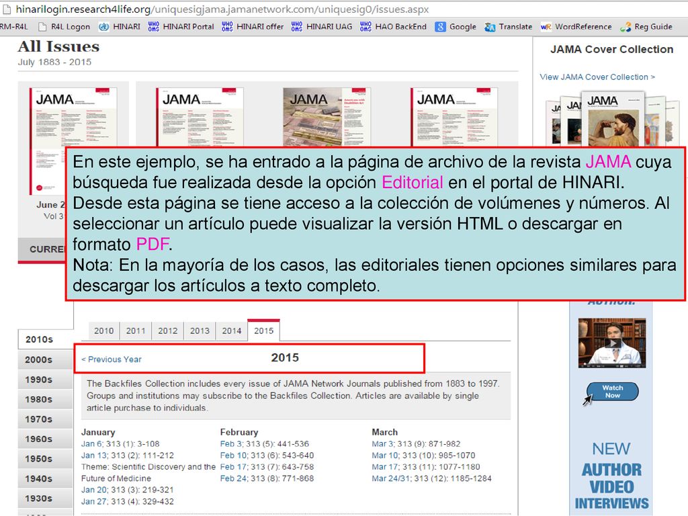Open the JAMA Cover Collection image stack
This screenshot has width=688, height=516.
[x=612, y=119]
